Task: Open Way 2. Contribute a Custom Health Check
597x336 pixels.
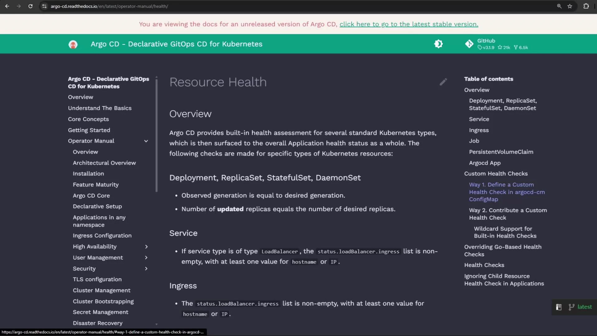Action: (508, 214)
